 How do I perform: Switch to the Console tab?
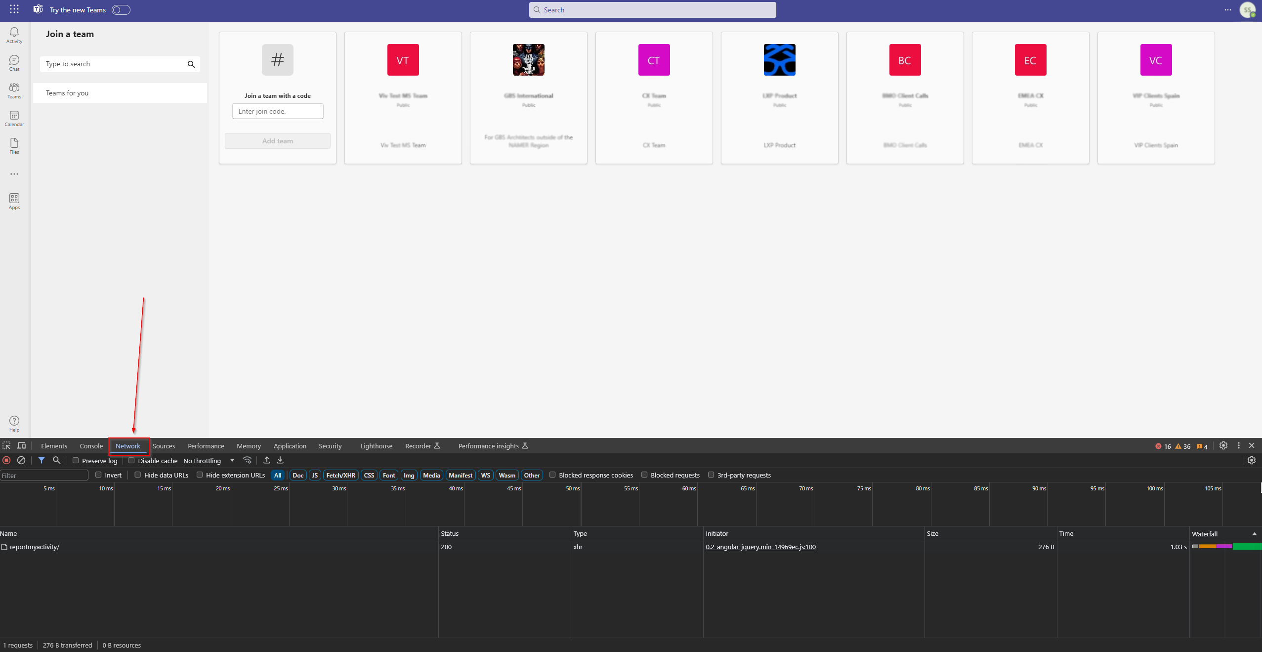[x=91, y=446]
